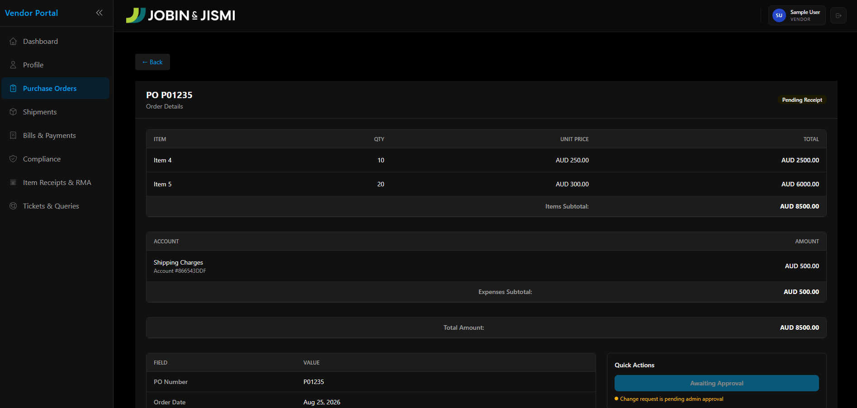857x408 pixels.
Task: Open the Profile page
Action: click(56, 65)
